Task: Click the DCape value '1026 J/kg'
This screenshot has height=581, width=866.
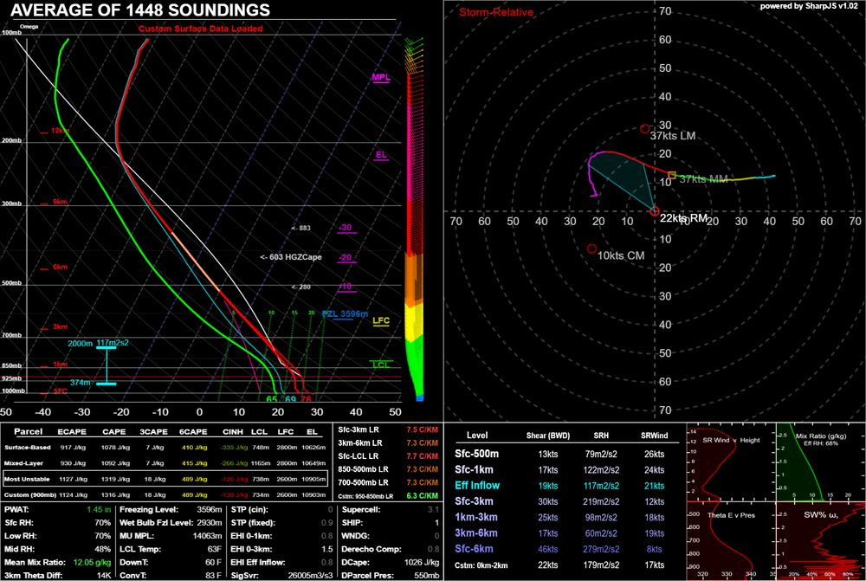Action: click(x=422, y=562)
